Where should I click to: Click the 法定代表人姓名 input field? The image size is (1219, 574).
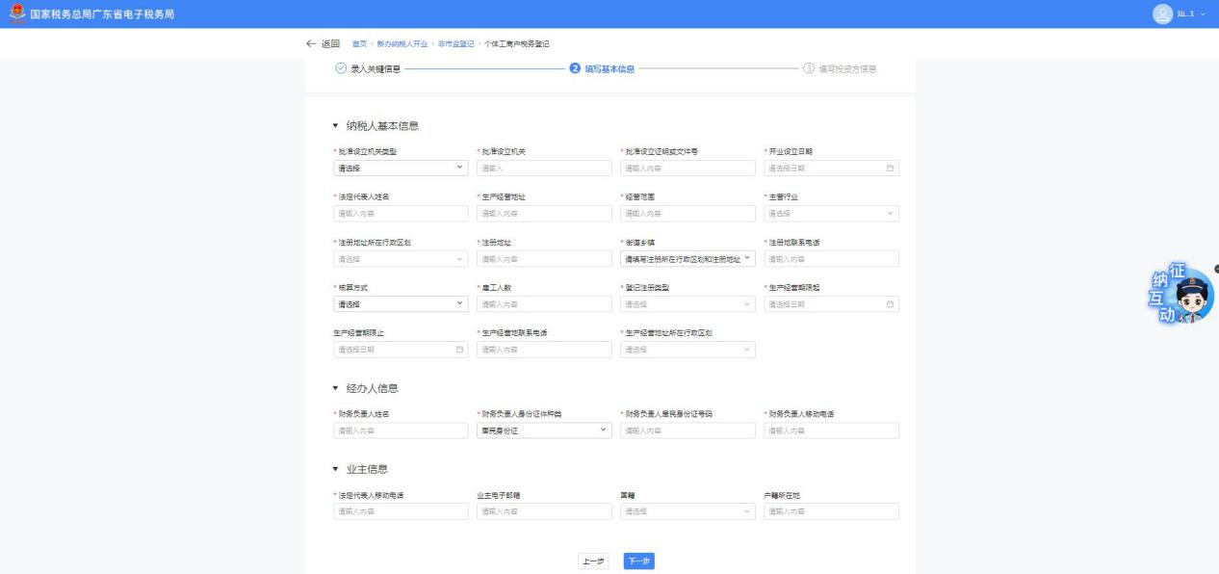coord(400,214)
